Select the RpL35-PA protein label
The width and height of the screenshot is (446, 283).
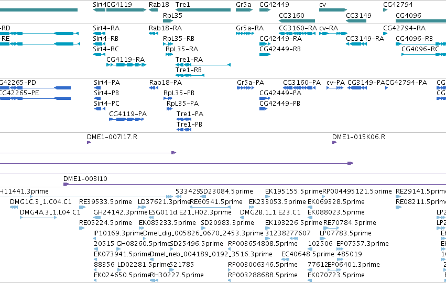coord(182,104)
